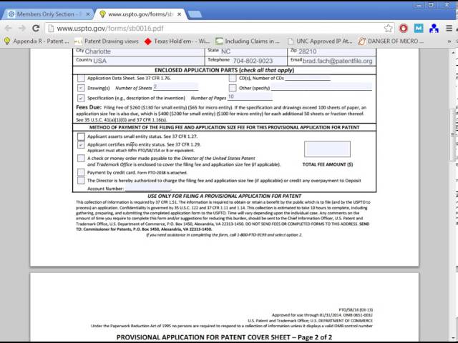Open Including Claims in bookmark
Screen dimensions: 458x343
[248, 41]
